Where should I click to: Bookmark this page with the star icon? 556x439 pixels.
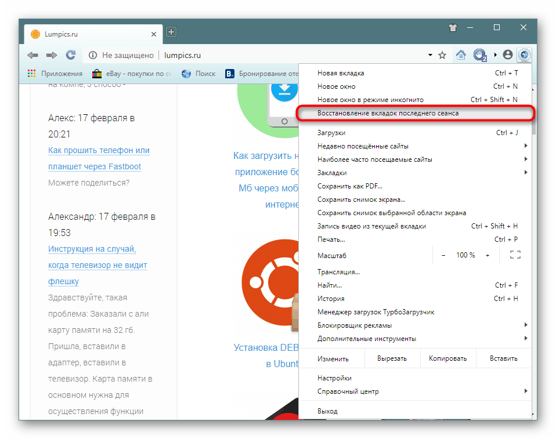pos(442,55)
